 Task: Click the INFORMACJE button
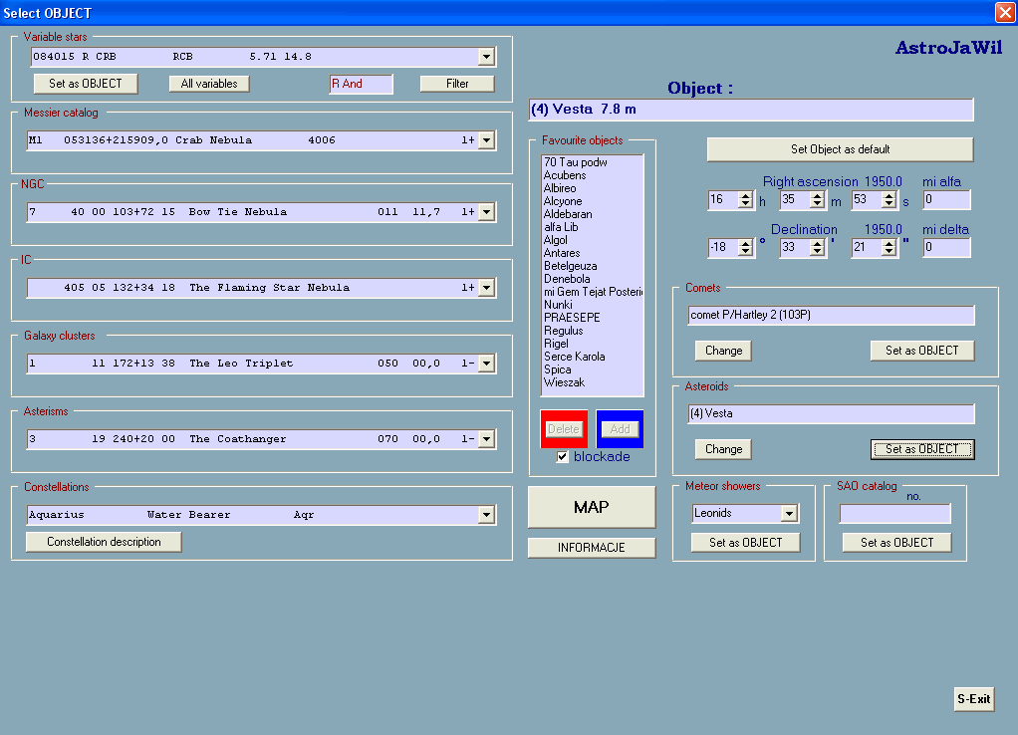pos(592,548)
